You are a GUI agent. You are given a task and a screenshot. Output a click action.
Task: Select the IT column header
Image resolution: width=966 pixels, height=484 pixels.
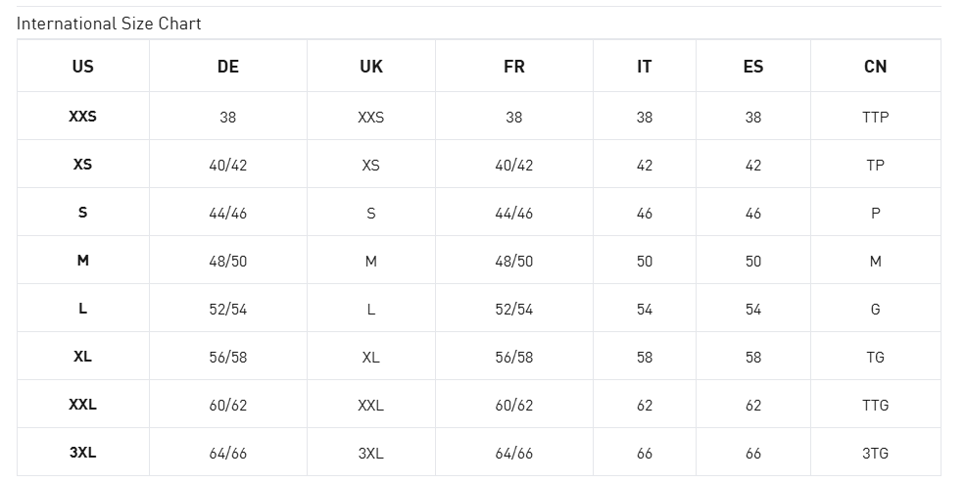[645, 67]
